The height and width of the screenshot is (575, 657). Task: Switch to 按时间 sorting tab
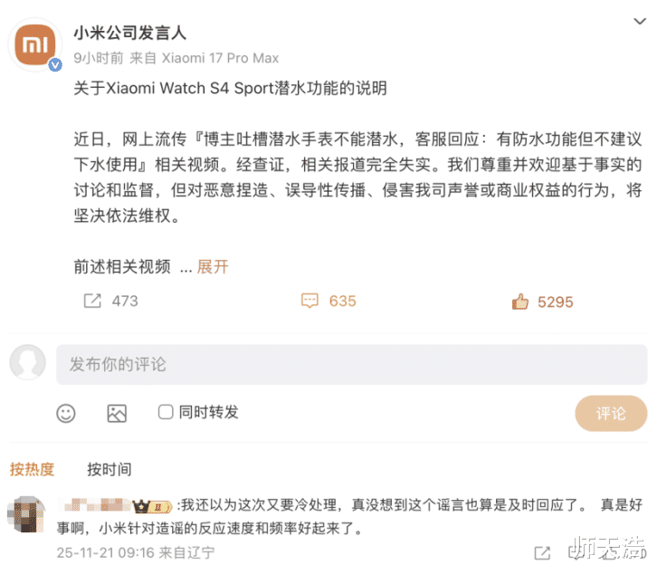click(109, 469)
